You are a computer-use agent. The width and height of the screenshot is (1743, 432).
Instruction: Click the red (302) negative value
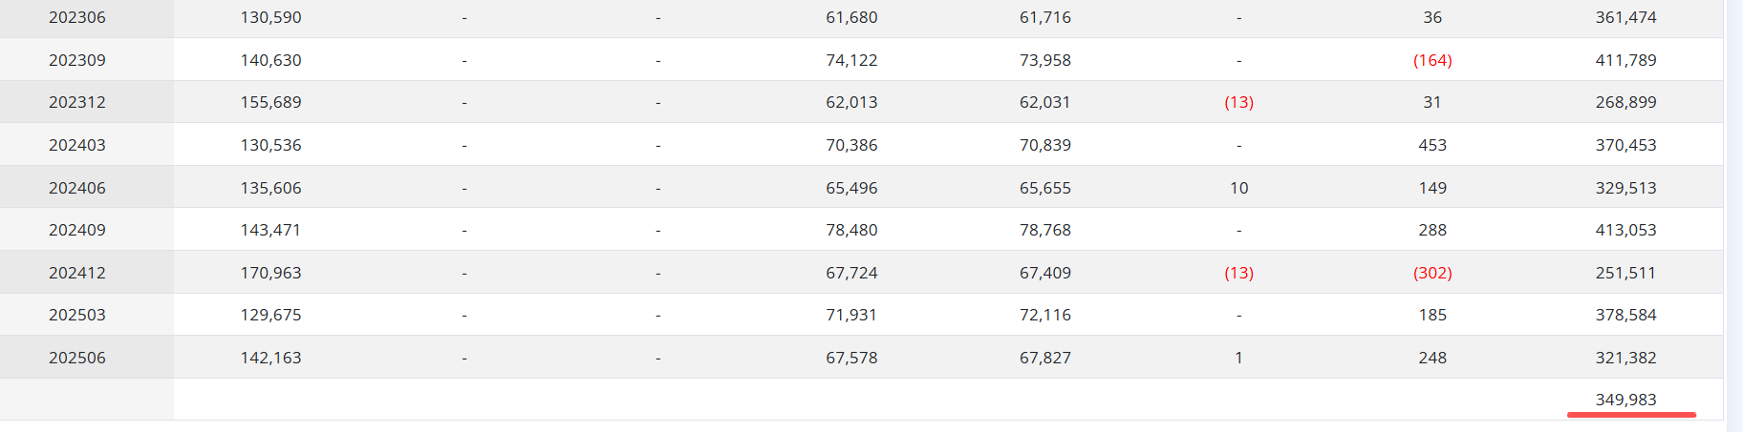1432,273
